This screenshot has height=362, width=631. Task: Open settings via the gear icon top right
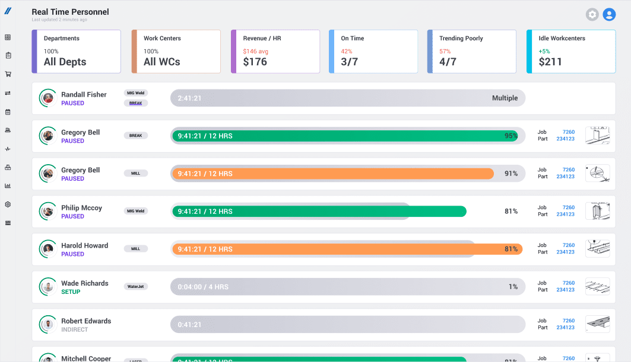coord(592,14)
